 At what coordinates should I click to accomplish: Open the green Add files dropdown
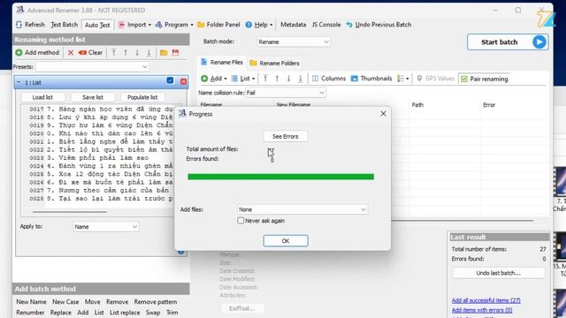(x=214, y=79)
